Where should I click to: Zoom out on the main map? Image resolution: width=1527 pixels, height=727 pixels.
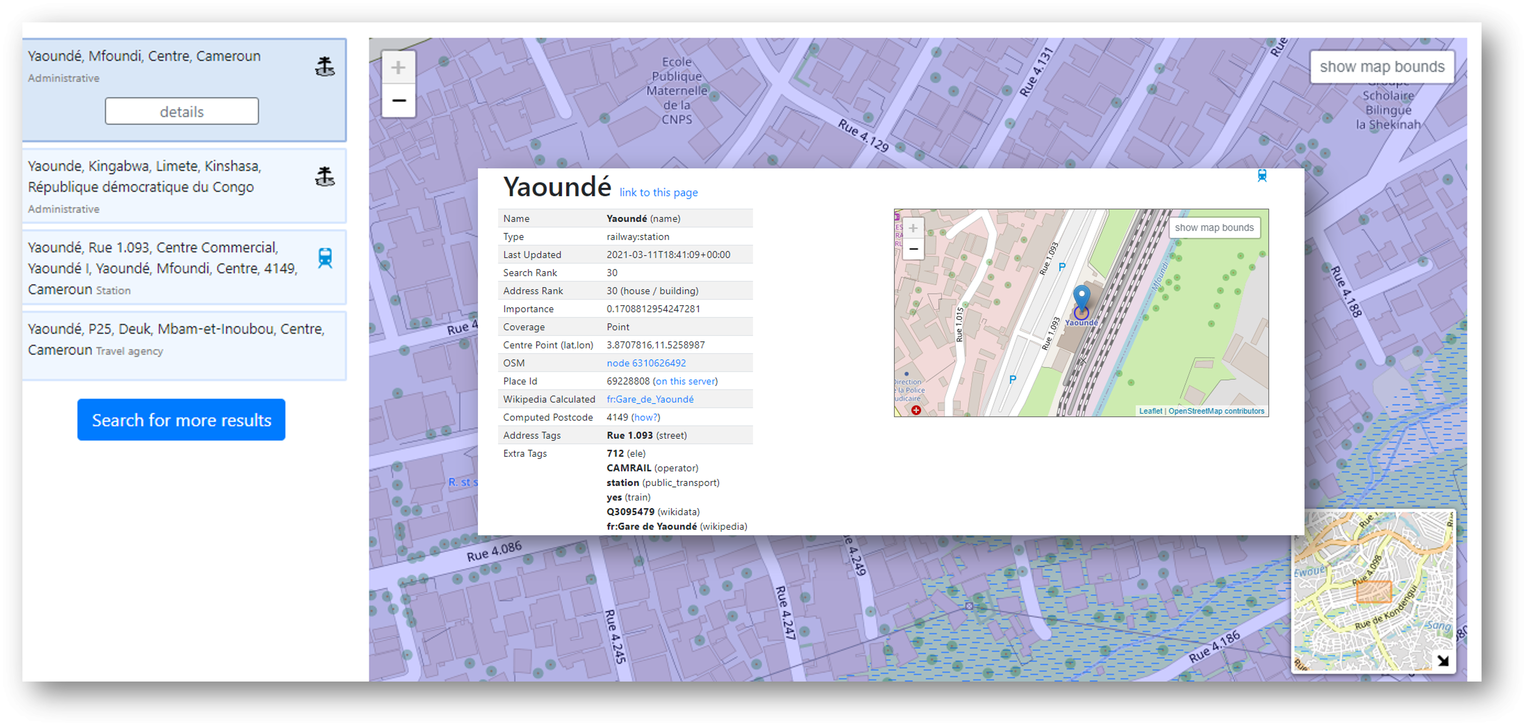pos(398,100)
